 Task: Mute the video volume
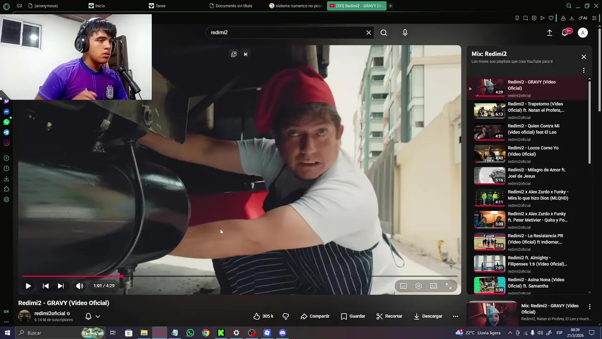79,286
